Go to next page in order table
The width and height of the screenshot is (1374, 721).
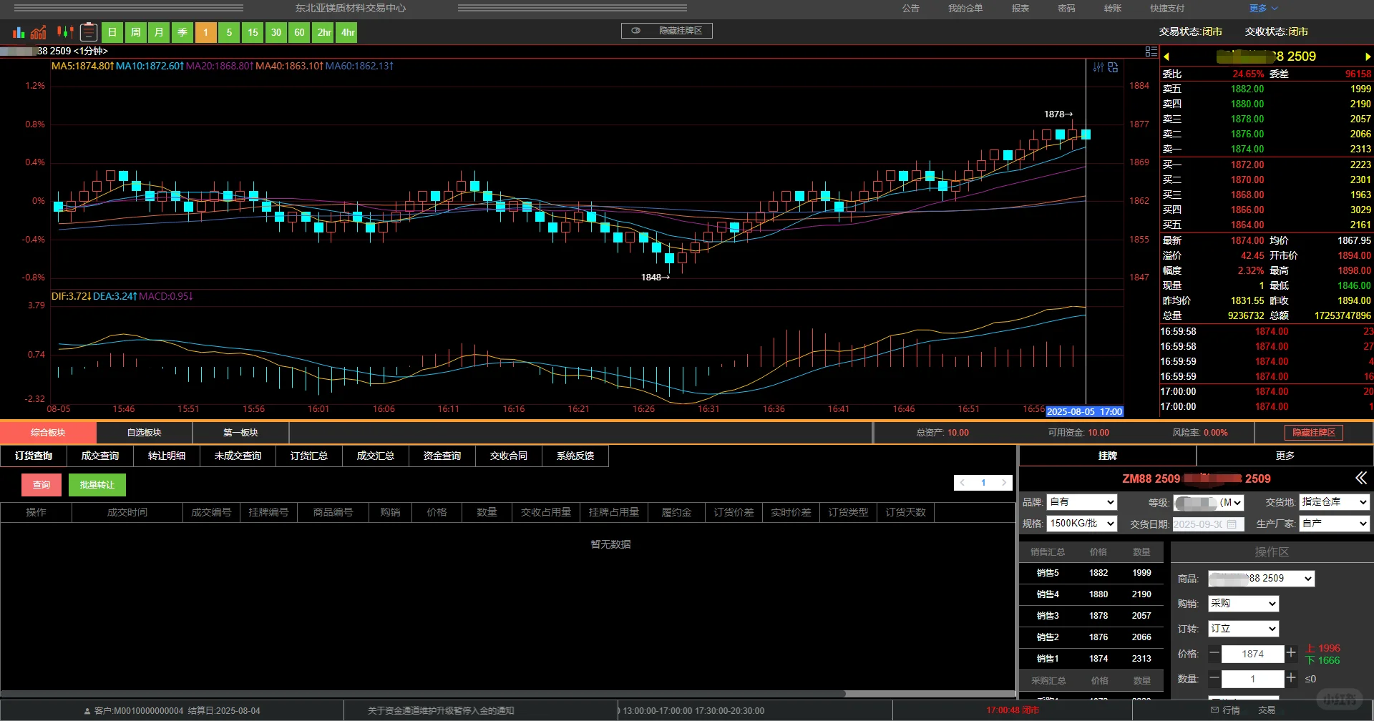(1003, 483)
